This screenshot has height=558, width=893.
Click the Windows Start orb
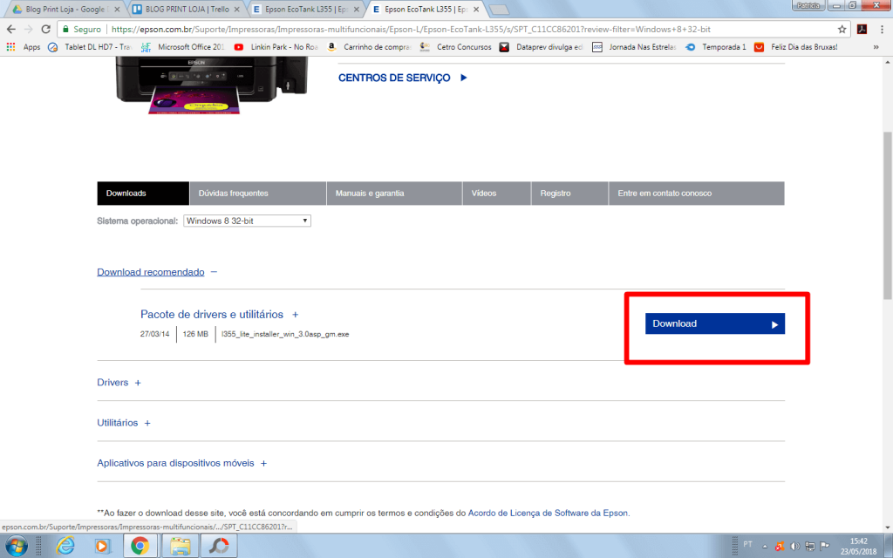[x=17, y=546]
